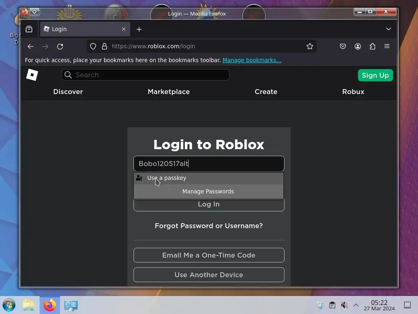Open extensions puzzle icon
Screen dimensions: 418x314
[x=372, y=46]
